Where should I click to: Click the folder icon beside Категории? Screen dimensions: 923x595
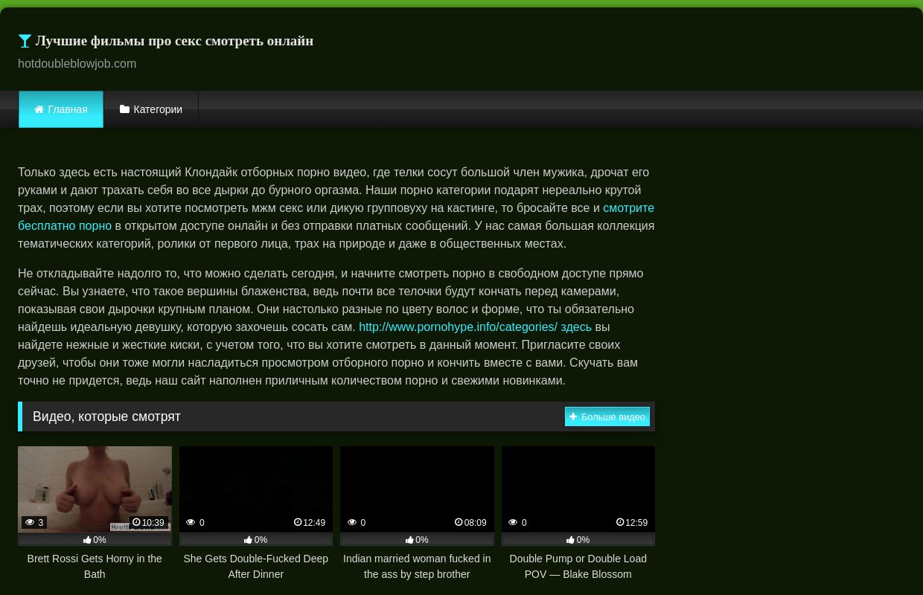124,109
